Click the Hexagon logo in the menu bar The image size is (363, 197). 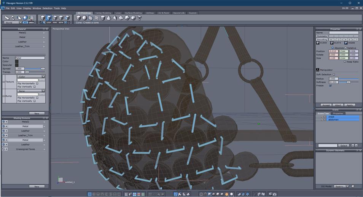point(3,8)
